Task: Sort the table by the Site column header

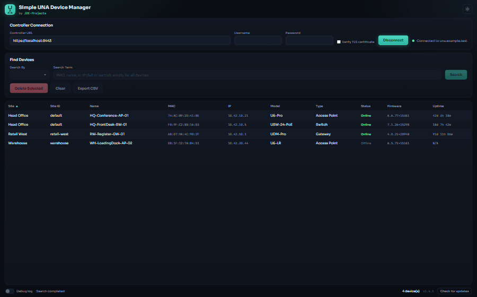Action: pos(13,106)
